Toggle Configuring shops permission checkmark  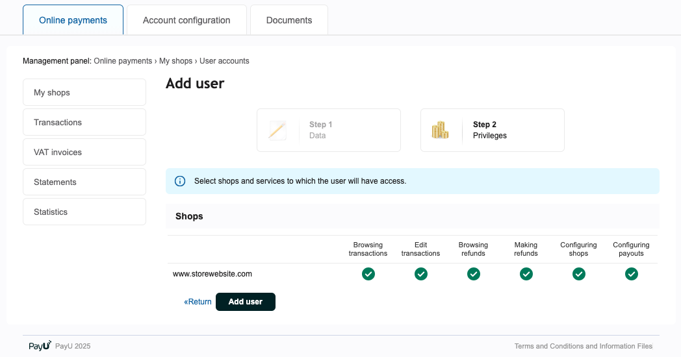pyautogui.click(x=579, y=274)
